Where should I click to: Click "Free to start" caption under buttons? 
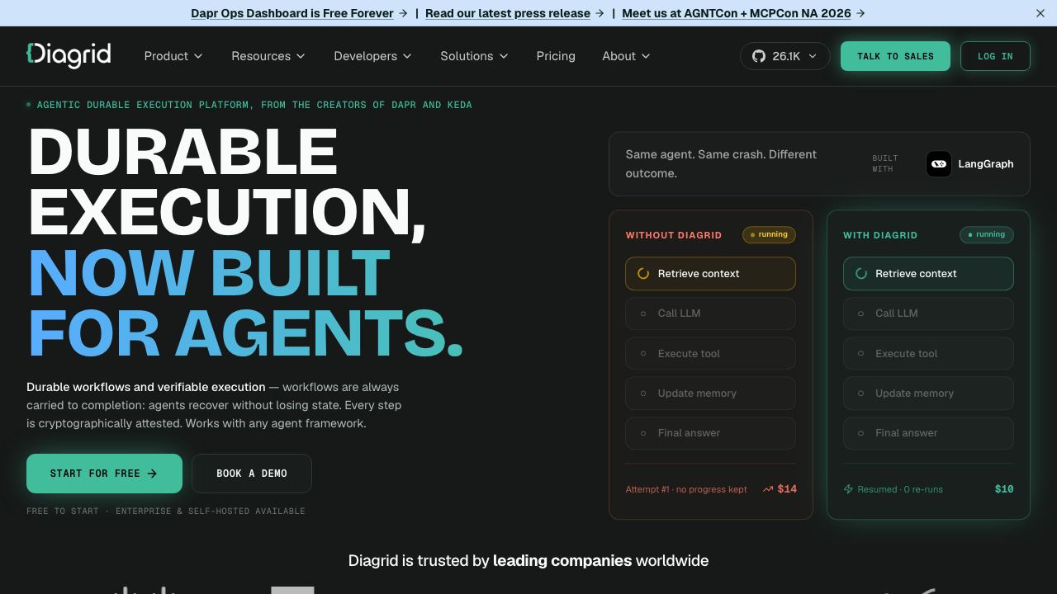(x=166, y=511)
